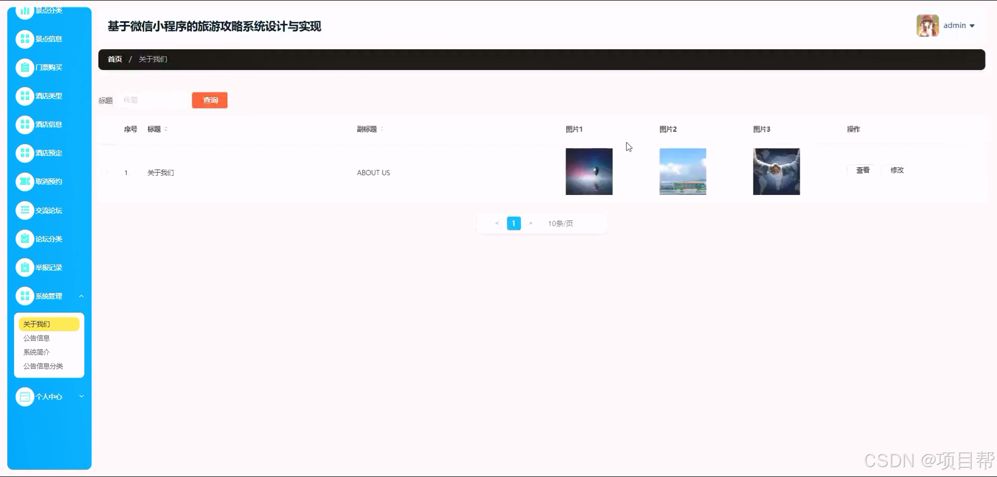Click the 取消预约 sidebar icon
997x477 pixels.
click(24, 181)
